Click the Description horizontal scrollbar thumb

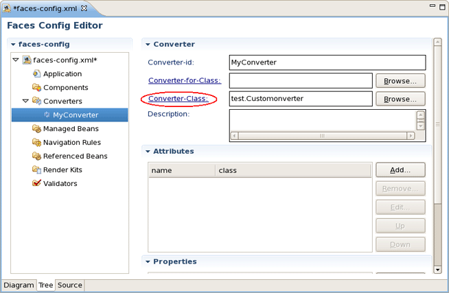coord(323,136)
